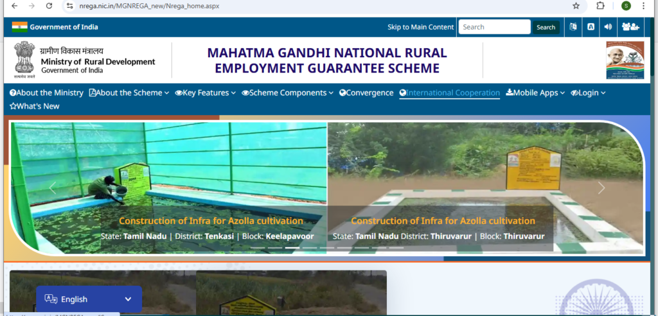The image size is (658, 316).
Task: Click the translate icon beside English
Action: pyautogui.click(x=51, y=299)
